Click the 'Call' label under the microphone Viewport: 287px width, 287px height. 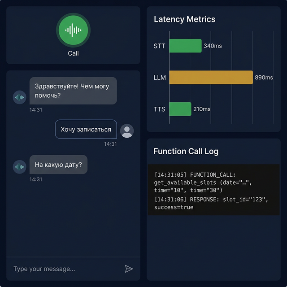tap(73, 53)
